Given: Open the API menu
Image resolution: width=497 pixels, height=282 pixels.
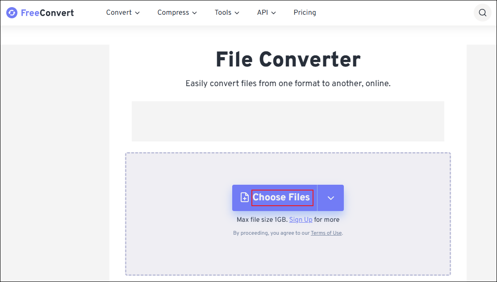Looking at the screenshot, I should 263,12.
